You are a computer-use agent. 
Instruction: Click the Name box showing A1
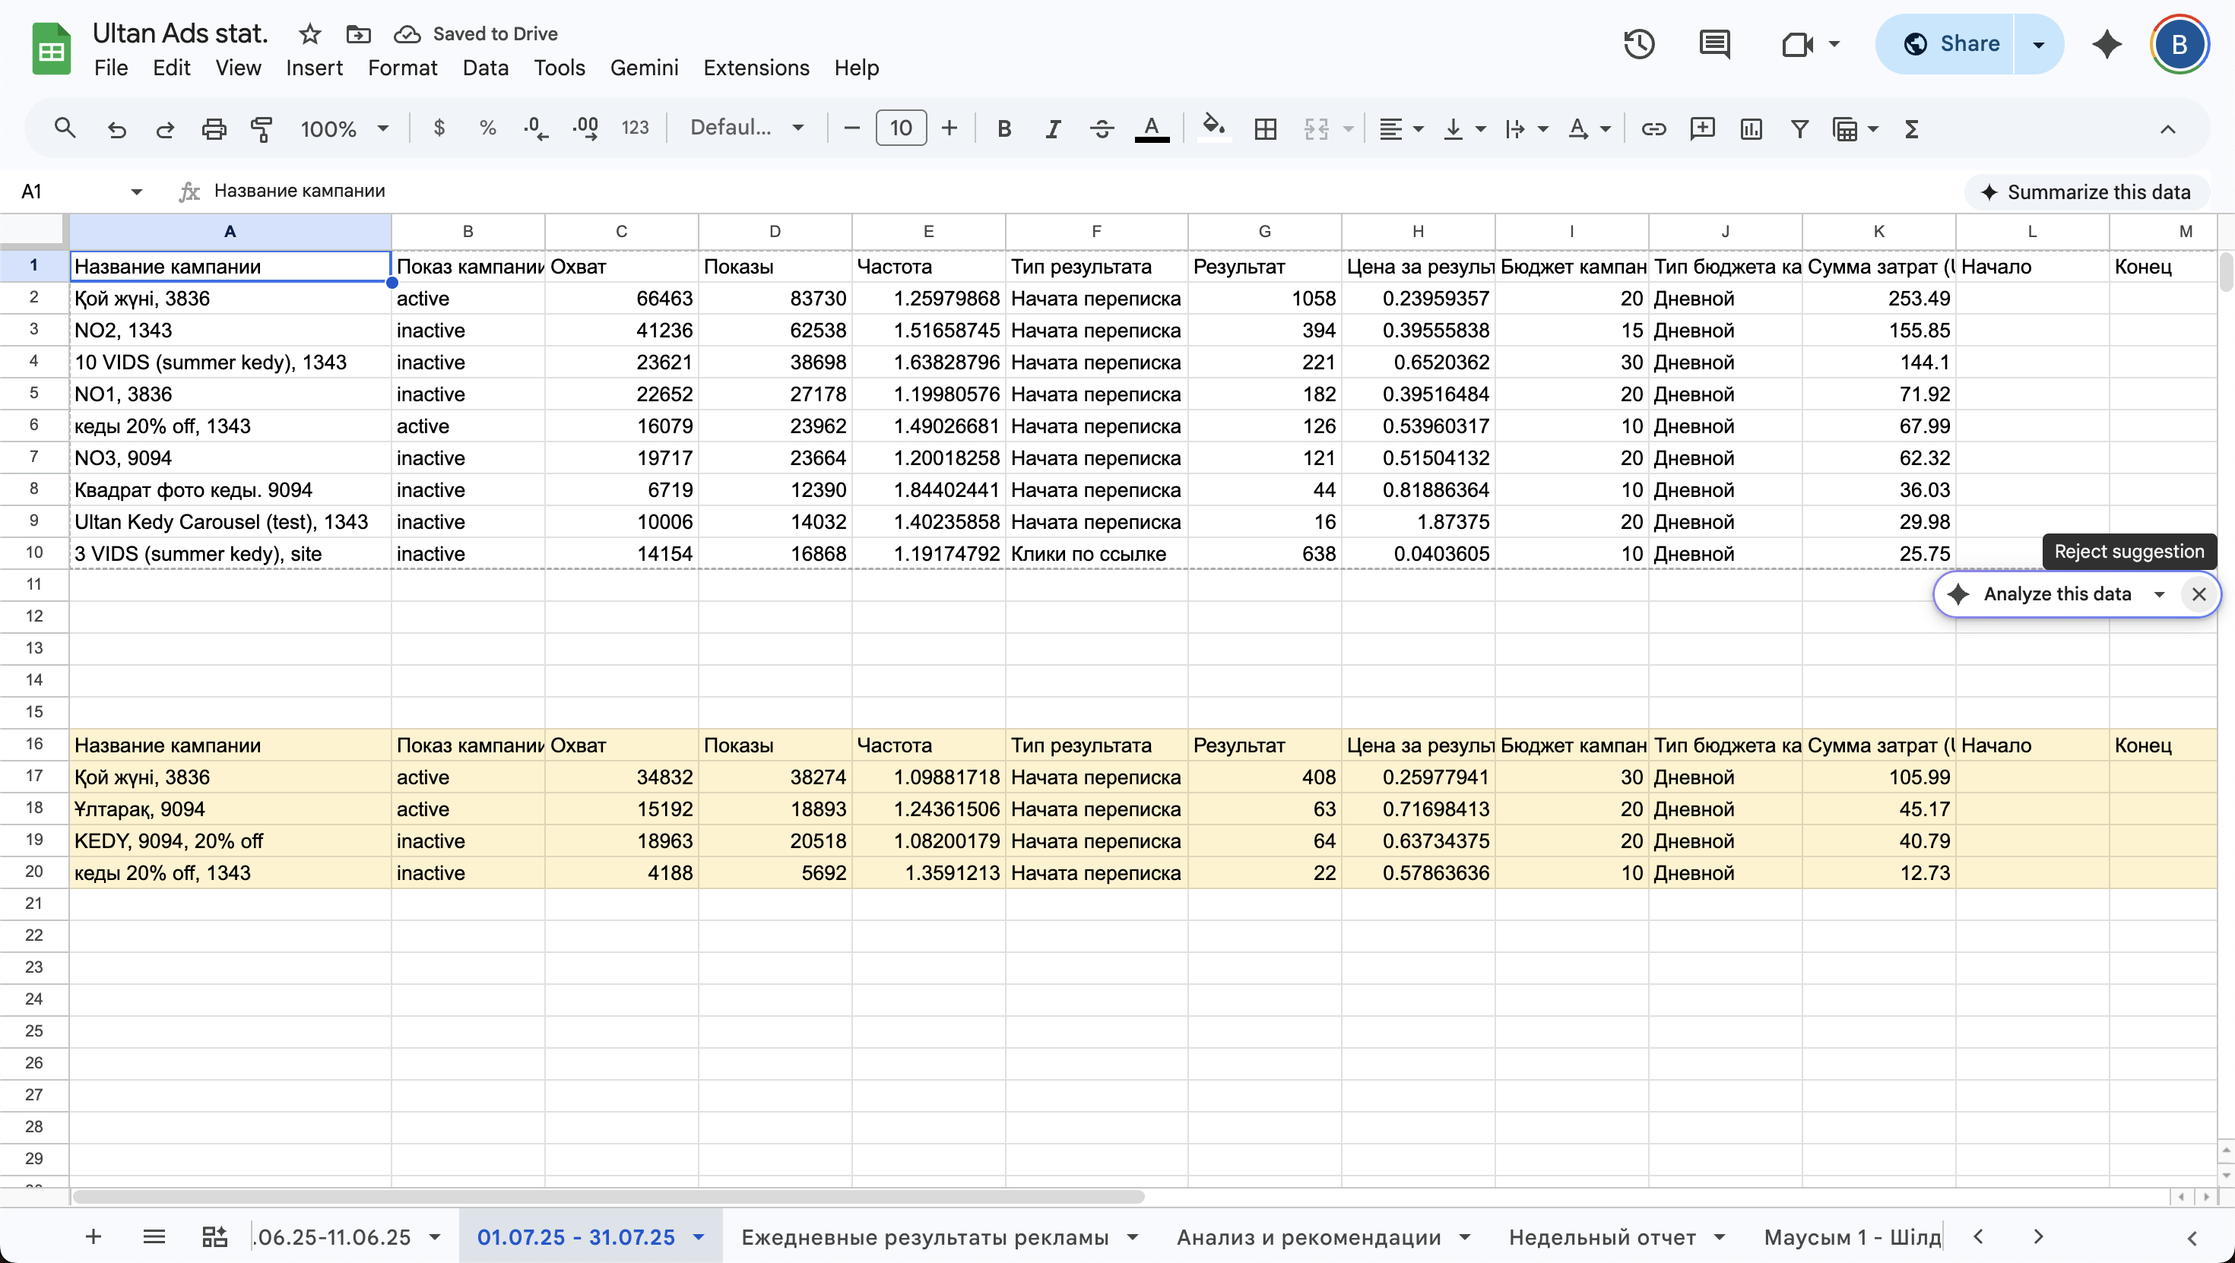(x=81, y=191)
